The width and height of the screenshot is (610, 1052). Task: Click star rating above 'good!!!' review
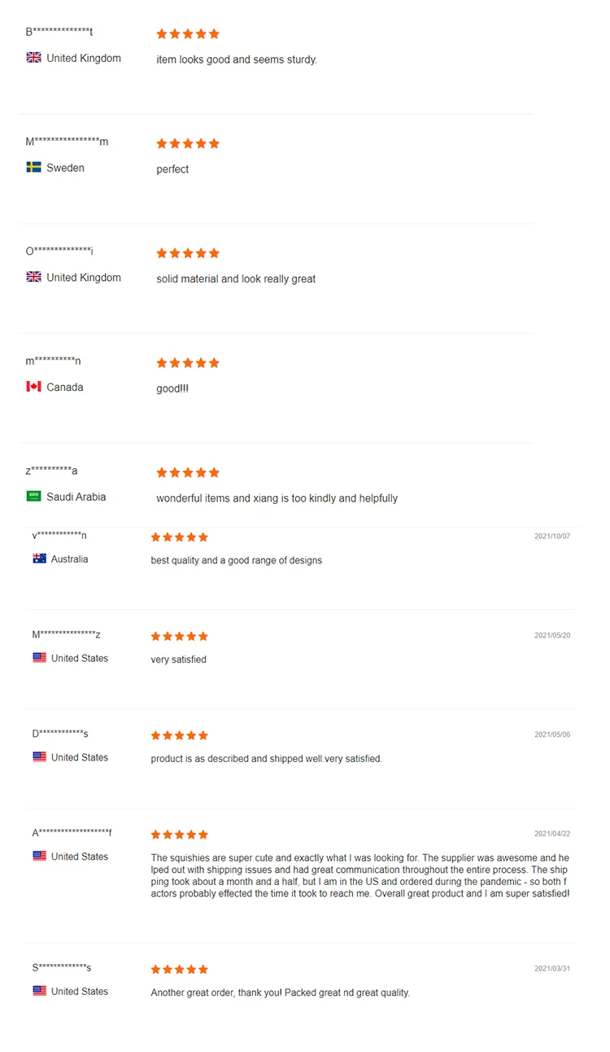(x=188, y=363)
